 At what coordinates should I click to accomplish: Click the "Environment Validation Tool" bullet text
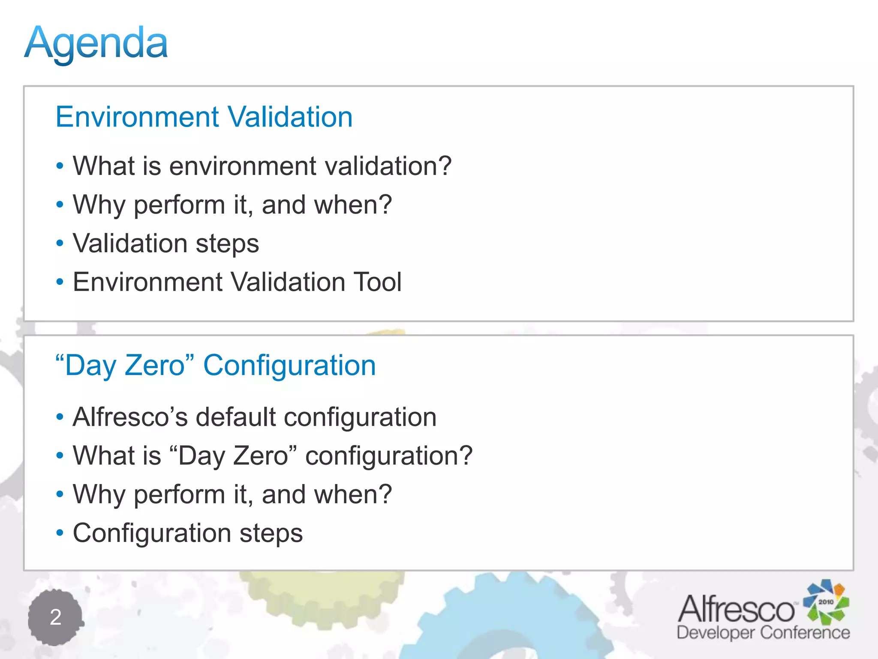(x=237, y=282)
